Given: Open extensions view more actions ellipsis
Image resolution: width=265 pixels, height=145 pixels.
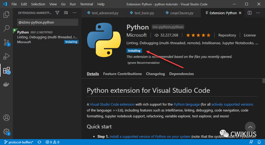Looking at the screenshot, I should [x=74, y=13].
